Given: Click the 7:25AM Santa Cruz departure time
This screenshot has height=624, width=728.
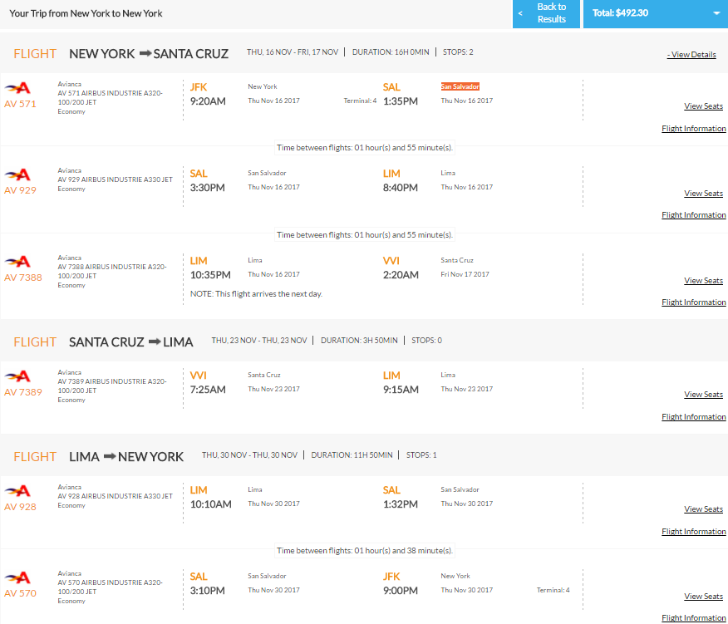Looking at the screenshot, I should (208, 390).
